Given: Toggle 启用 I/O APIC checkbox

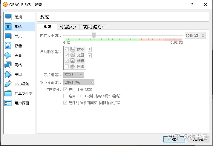Looking at the screenshot, I should 65,89.
